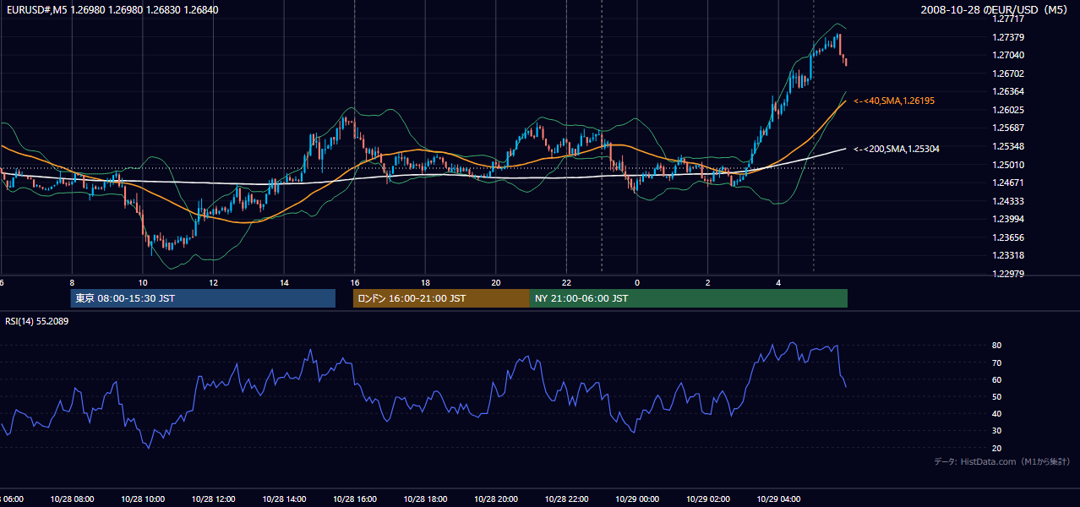Viewport: 1080px width, 507px height.
Task: Click price axis value 1.27379
Action: coord(1007,37)
